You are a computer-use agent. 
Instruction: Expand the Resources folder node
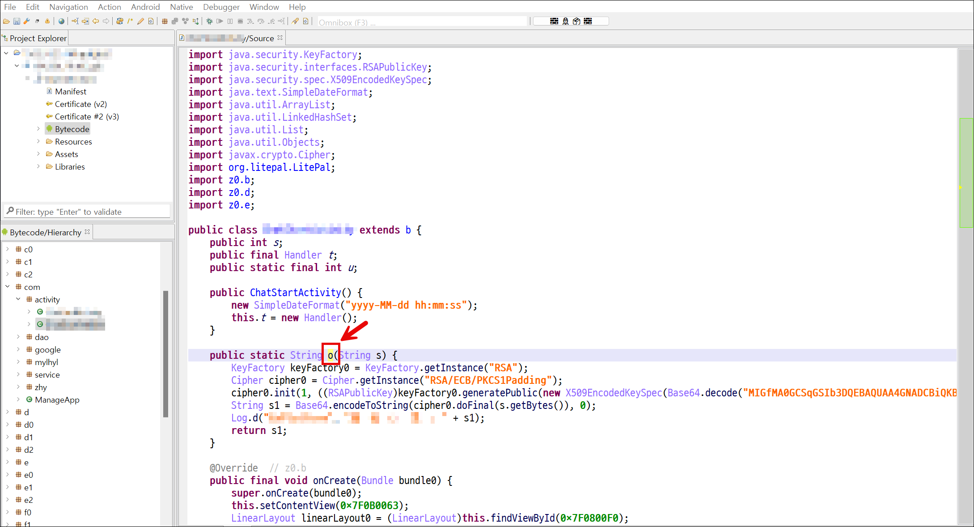[38, 141]
